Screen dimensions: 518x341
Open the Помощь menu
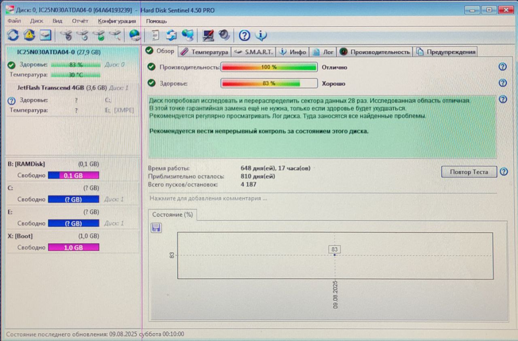click(156, 21)
